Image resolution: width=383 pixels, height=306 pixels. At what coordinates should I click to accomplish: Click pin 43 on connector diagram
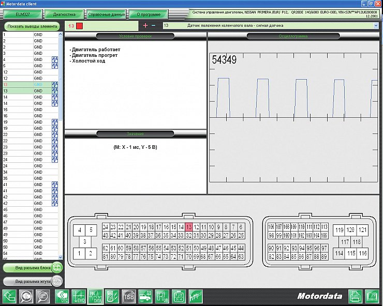tap(106, 235)
